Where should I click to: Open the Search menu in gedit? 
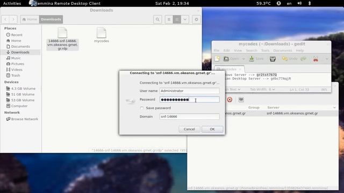point(252,50)
